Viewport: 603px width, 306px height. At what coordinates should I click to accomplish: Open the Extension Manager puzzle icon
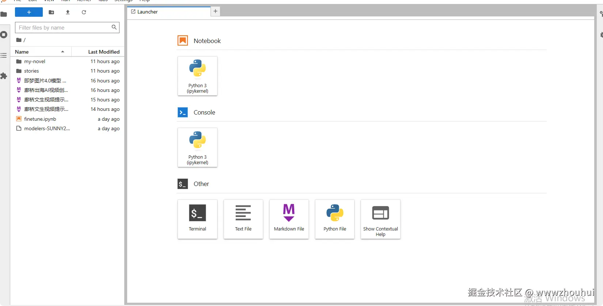coord(4,76)
